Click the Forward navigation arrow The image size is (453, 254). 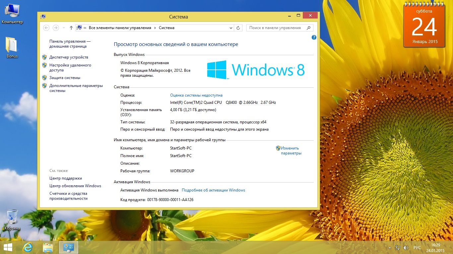[56, 28]
